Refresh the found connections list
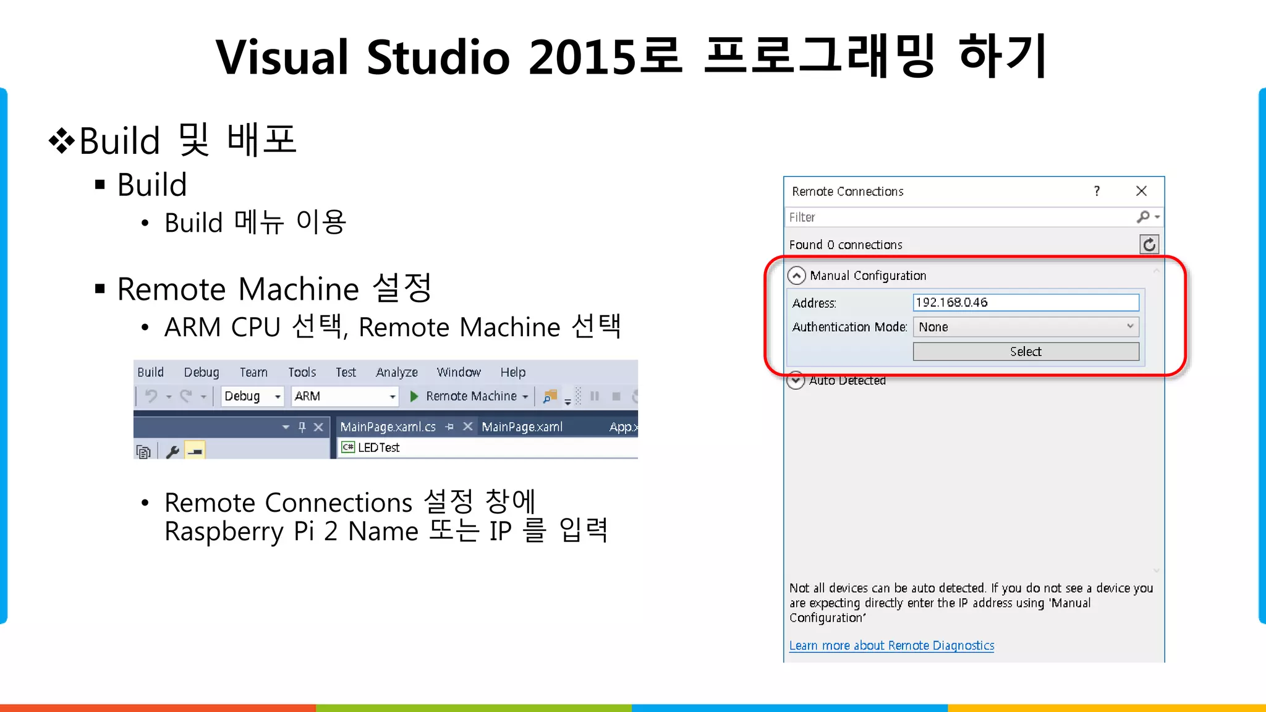Image resolution: width=1266 pixels, height=712 pixels. pos(1149,245)
